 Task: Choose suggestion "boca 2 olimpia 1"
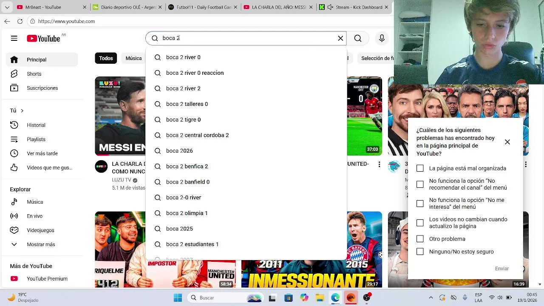(x=246, y=213)
